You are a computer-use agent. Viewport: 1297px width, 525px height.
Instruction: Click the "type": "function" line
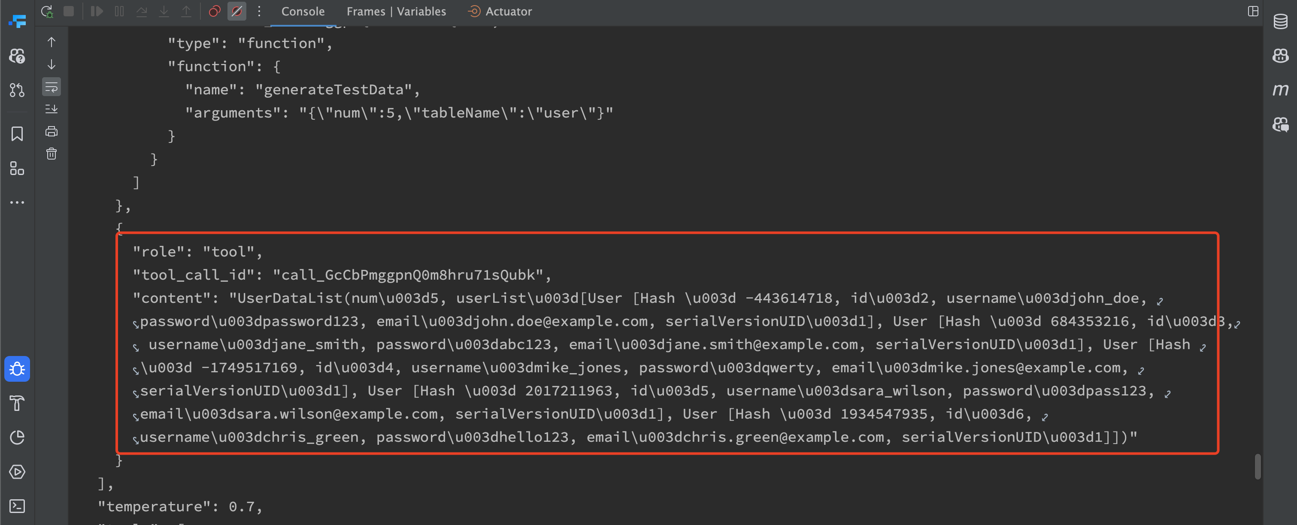tap(250, 43)
